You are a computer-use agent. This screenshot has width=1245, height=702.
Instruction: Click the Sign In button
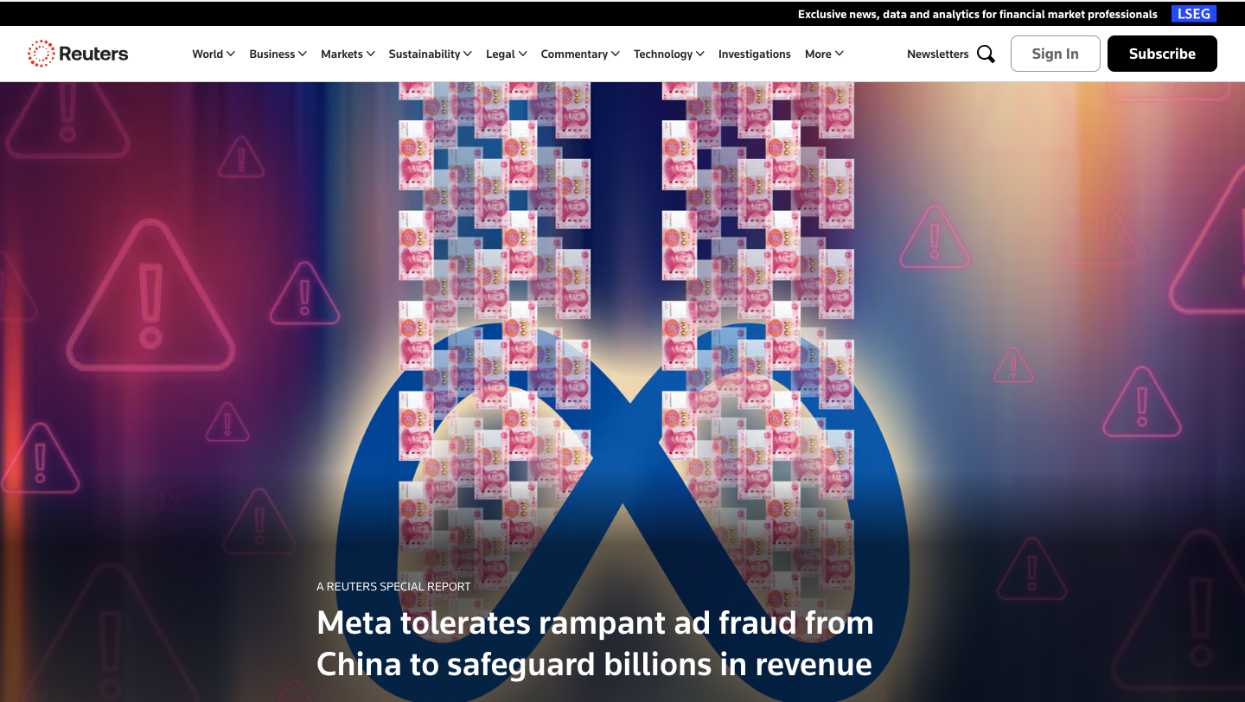[x=1055, y=54]
